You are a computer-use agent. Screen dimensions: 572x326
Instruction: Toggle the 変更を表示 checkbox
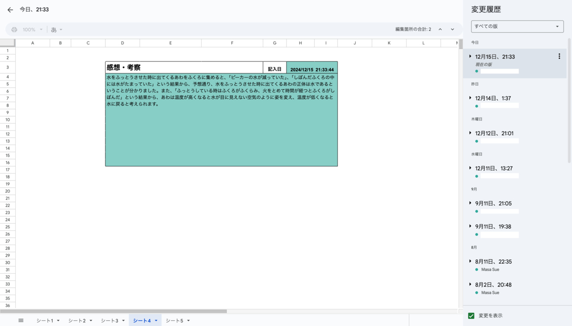coord(471,316)
